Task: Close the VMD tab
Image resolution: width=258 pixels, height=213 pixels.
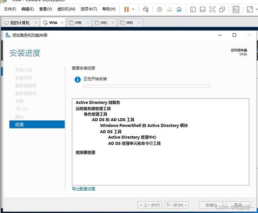Action: click(x=139, y=23)
